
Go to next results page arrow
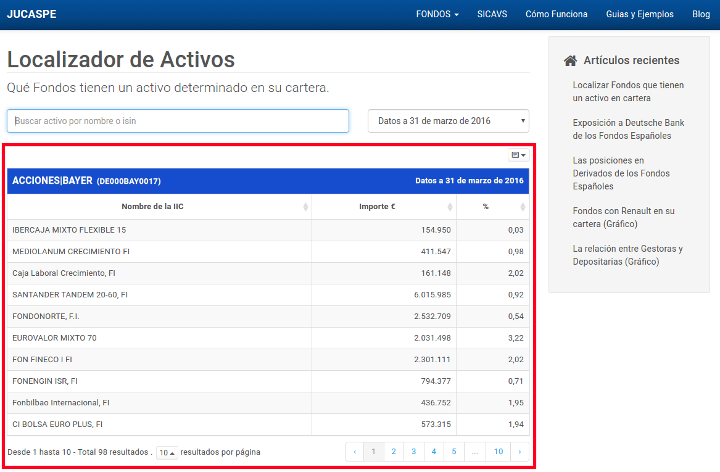point(520,452)
